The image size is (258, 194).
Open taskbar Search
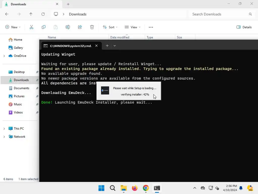tap(113, 188)
